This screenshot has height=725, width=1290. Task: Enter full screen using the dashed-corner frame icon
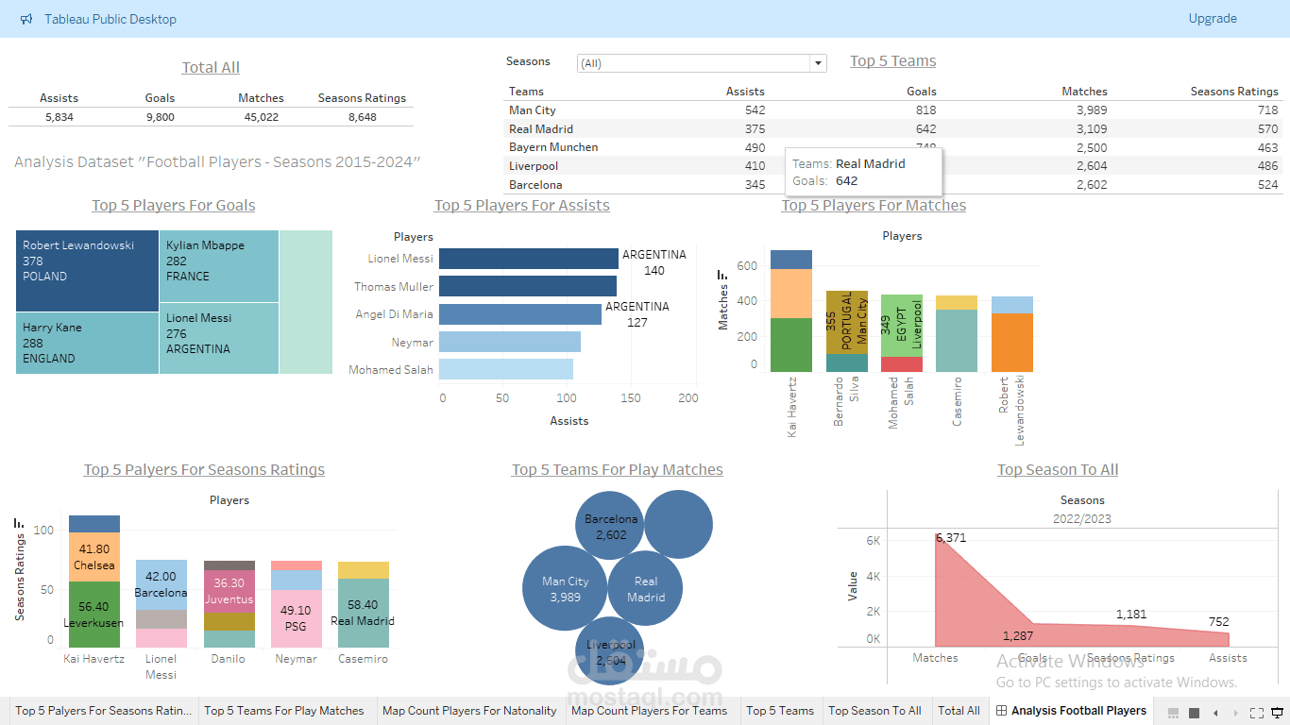(1257, 713)
